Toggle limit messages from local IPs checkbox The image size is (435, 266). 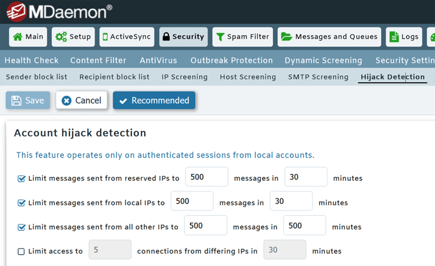click(21, 203)
